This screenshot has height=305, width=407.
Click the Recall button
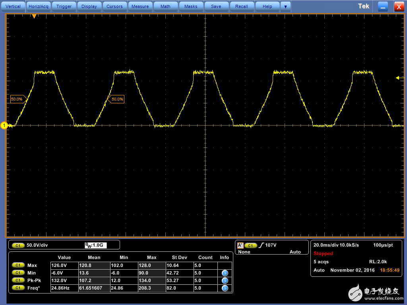[241, 6]
